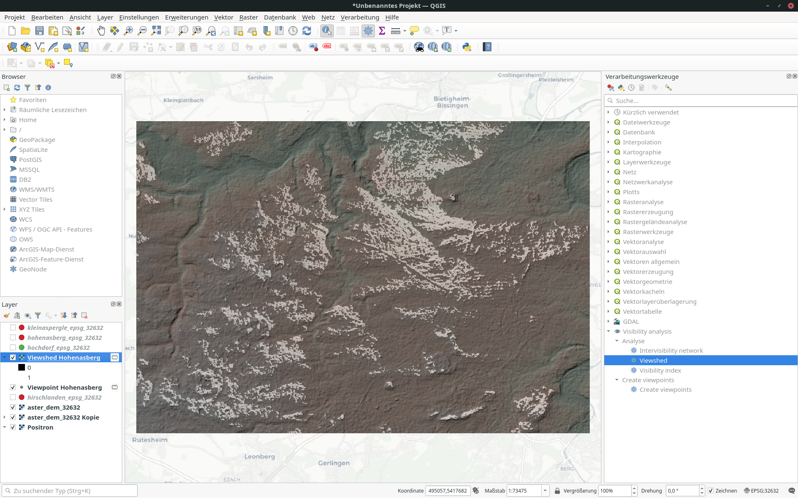798x498 pixels.
Task: Open the Vektor menu
Action: [x=224, y=17]
